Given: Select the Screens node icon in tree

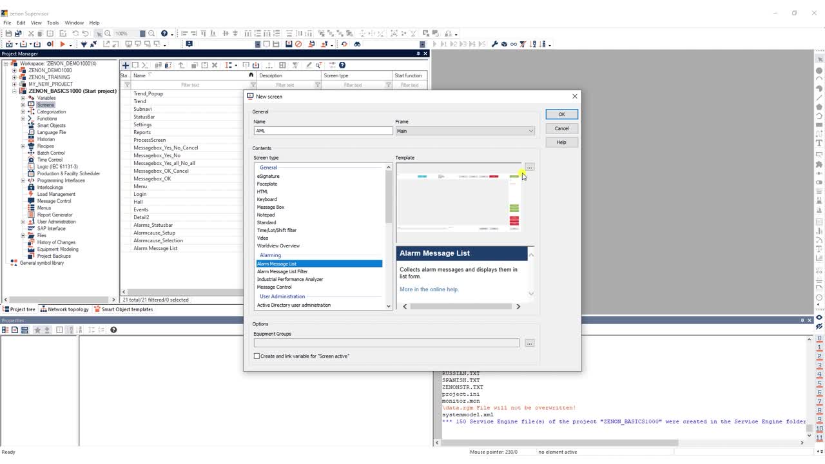Looking at the screenshot, I should coord(31,104).
